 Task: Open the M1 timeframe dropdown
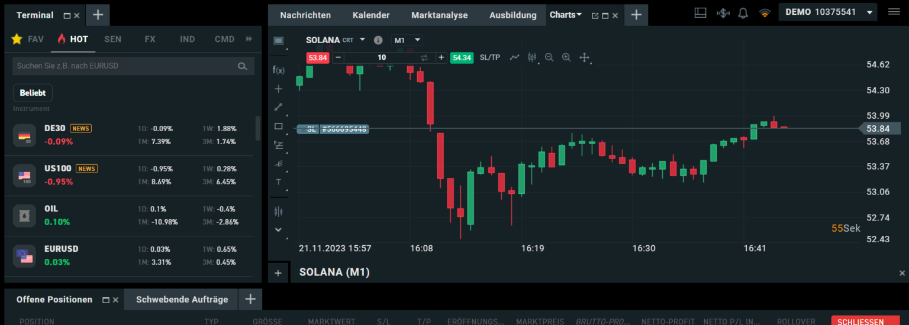[x=408, y=40]
